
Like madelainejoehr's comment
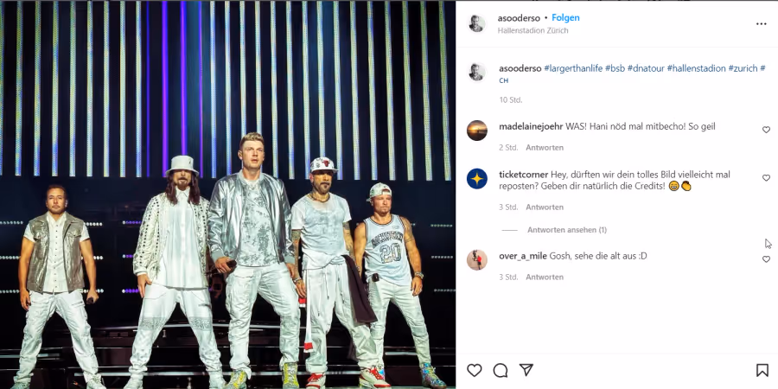pyautogui.click(x=766, y=130)
